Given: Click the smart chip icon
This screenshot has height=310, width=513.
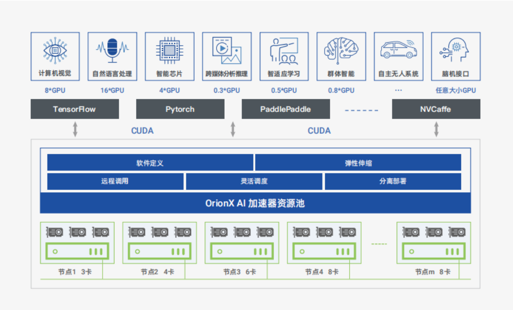Looking at the screenshot, I should 169,49.
